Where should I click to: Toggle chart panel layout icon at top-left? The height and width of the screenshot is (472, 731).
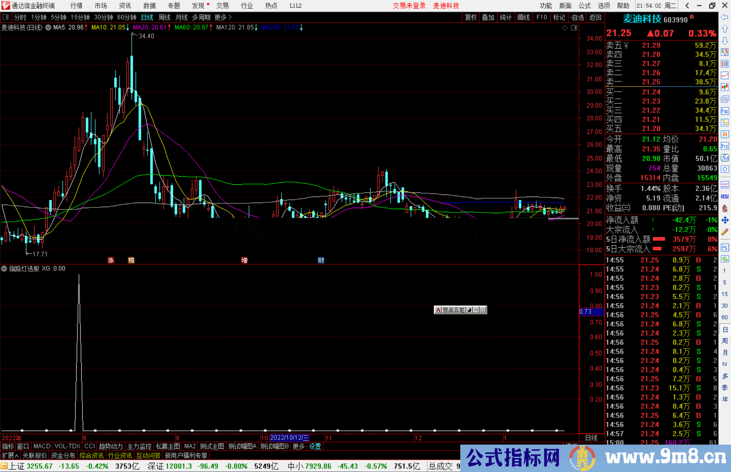click(x=5, y=17)
